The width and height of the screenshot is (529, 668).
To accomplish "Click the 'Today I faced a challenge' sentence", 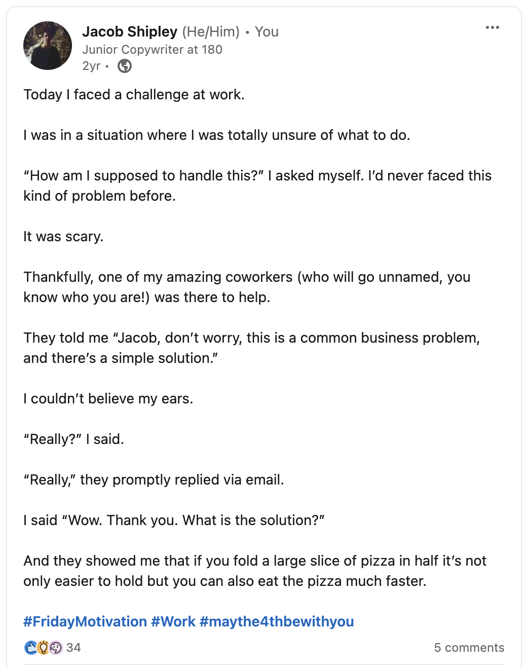I will click(134, 95).
